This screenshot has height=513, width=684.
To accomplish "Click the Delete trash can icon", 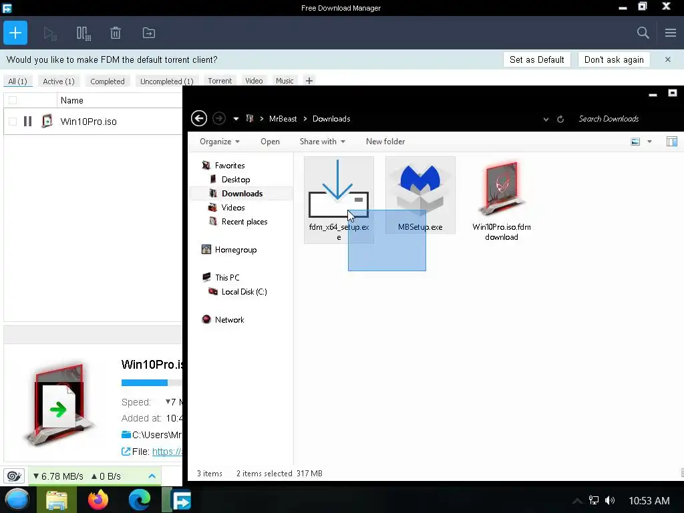I will [116, 33].
